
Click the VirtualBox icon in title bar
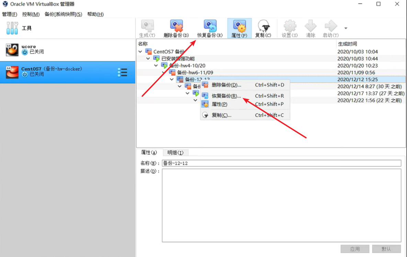coord(5,4)
